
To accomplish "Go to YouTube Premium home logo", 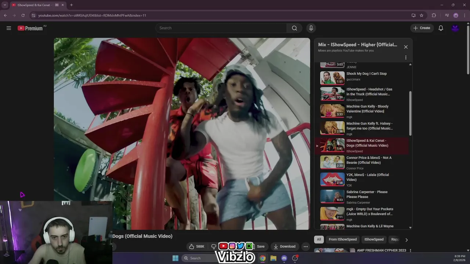I will [x=30, y=28].
